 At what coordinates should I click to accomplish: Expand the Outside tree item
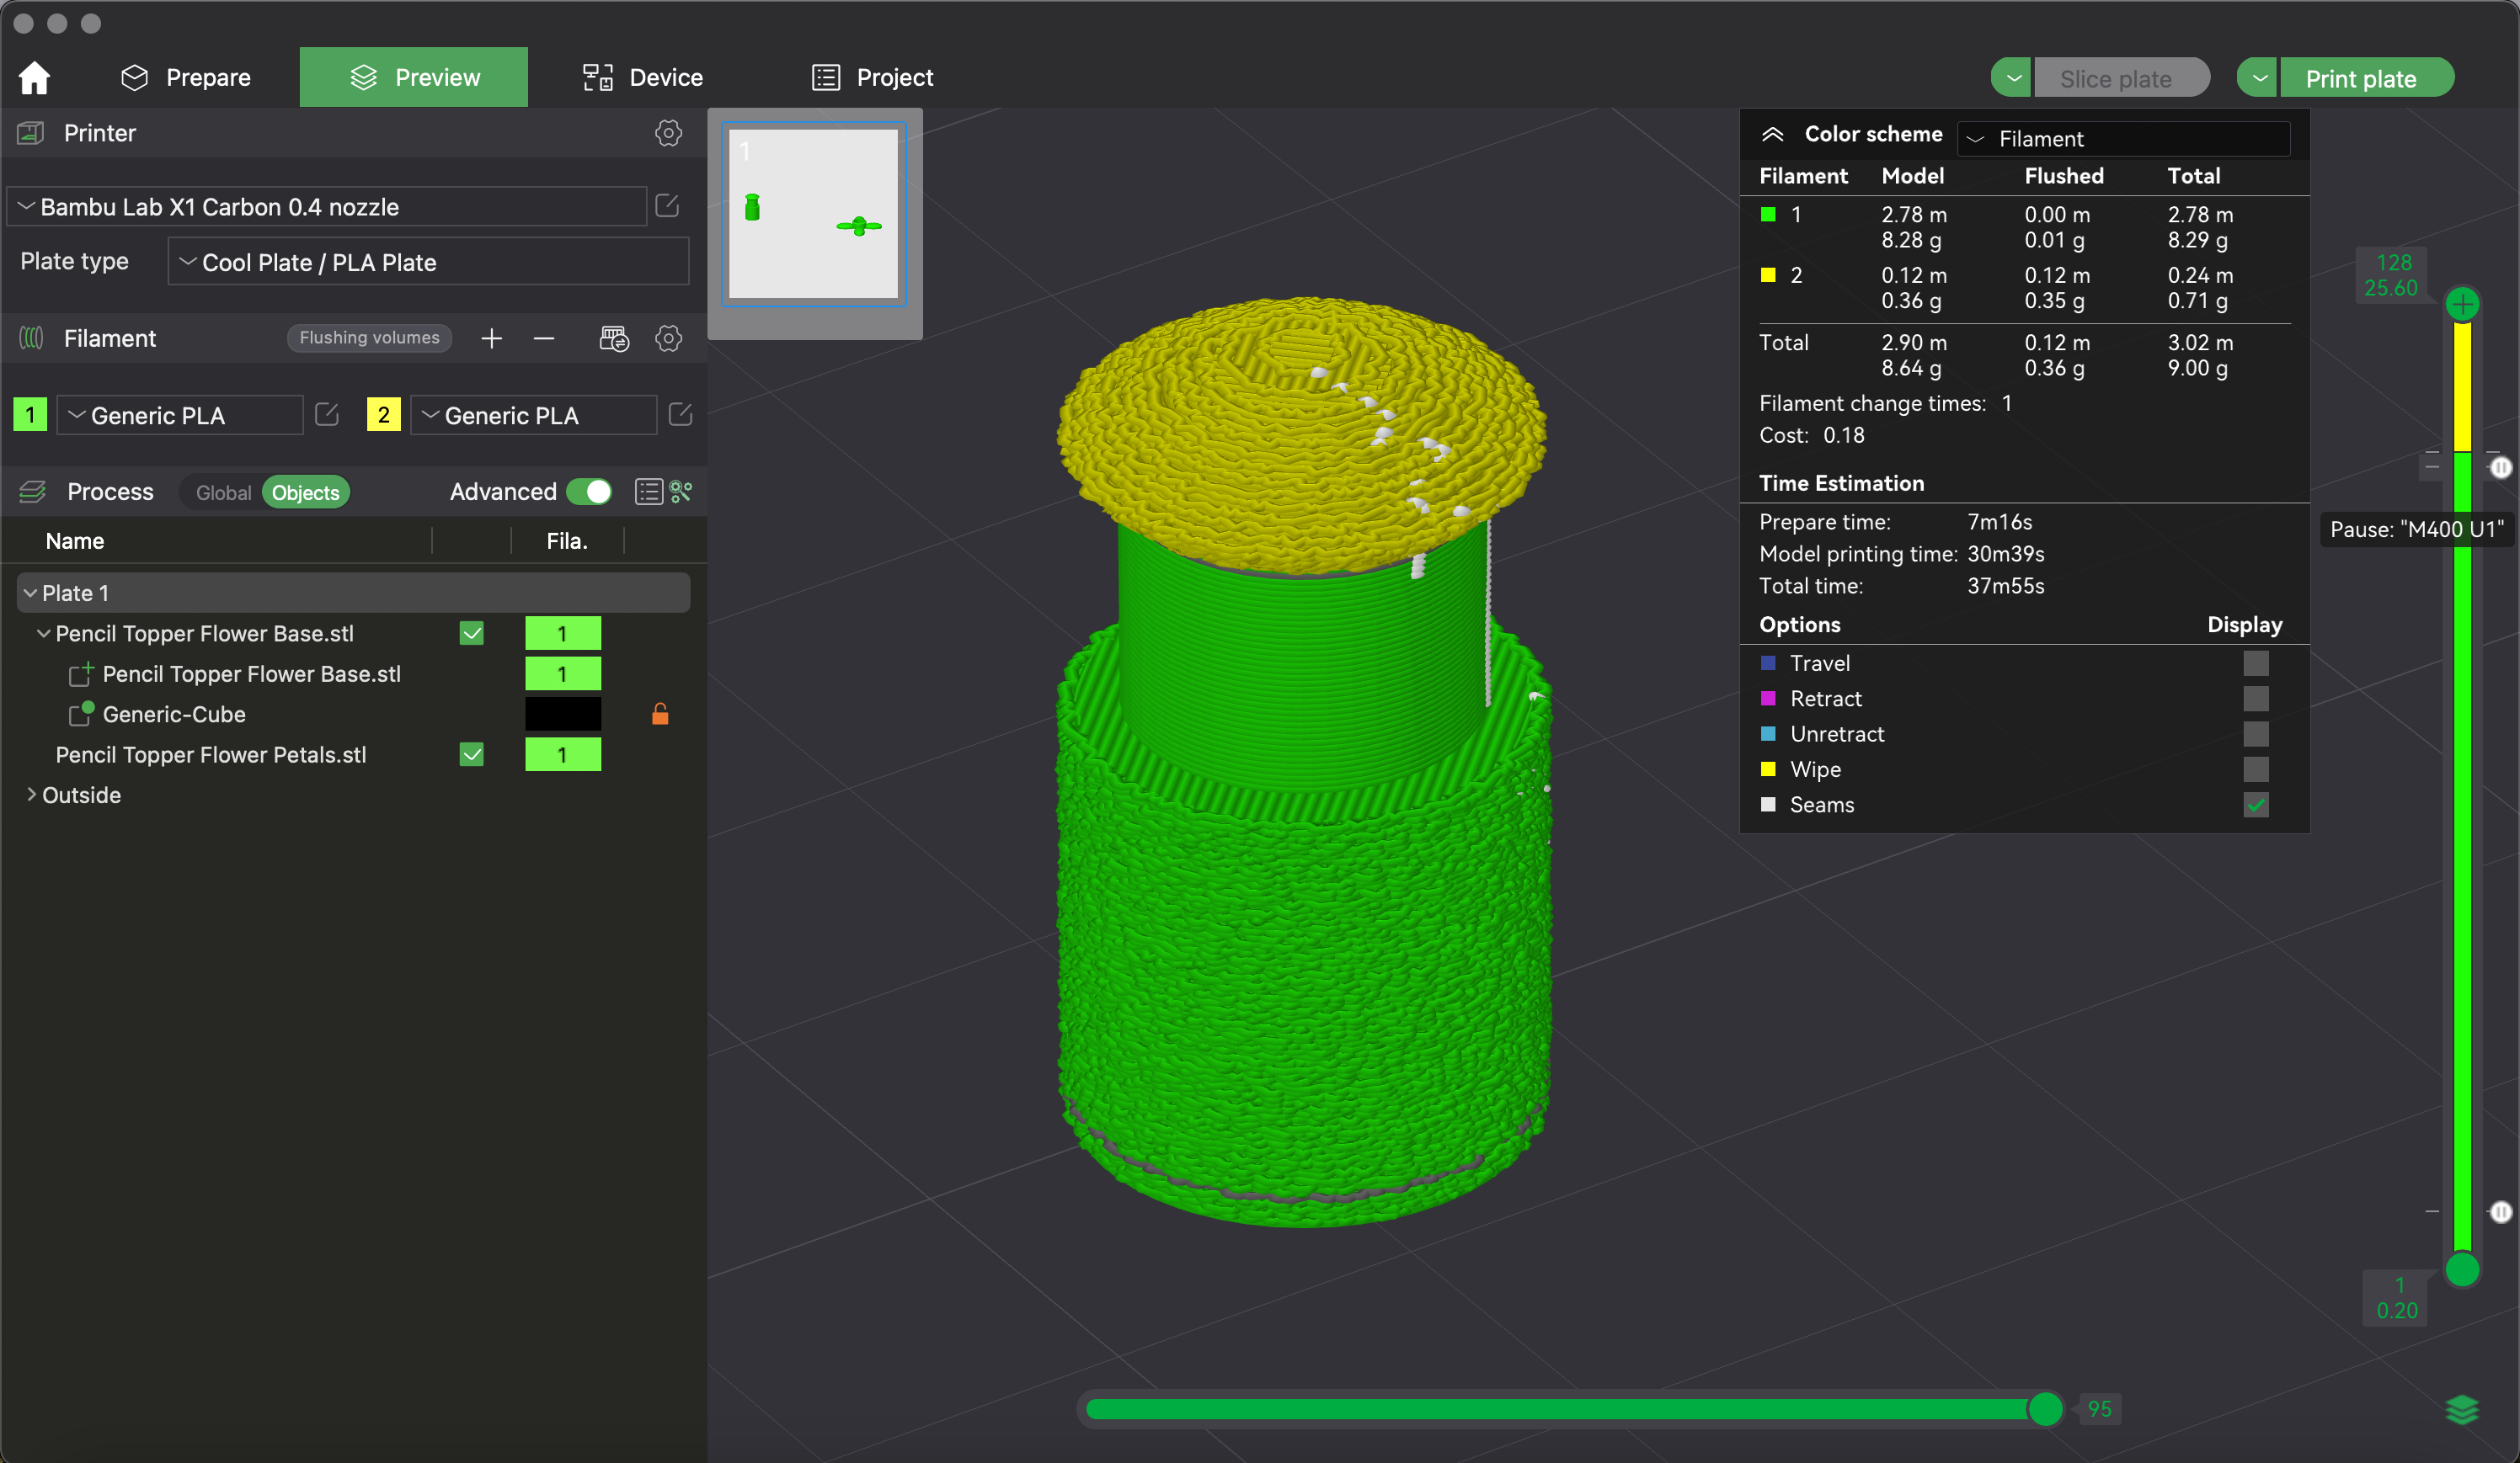(31, 794)
